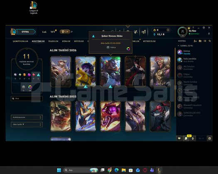Screen dimensions: 218x174
Task: Open the Opera browser from the taskbar
Action: [145, 170]
